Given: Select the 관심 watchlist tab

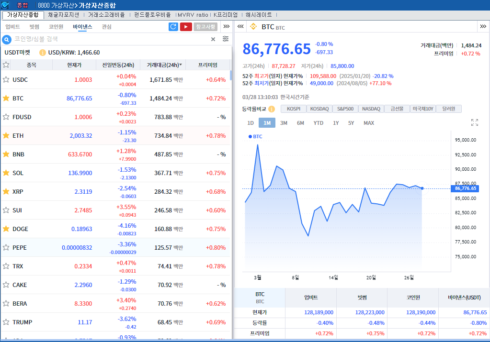Looking at the screenshot, I should [106, 27].
